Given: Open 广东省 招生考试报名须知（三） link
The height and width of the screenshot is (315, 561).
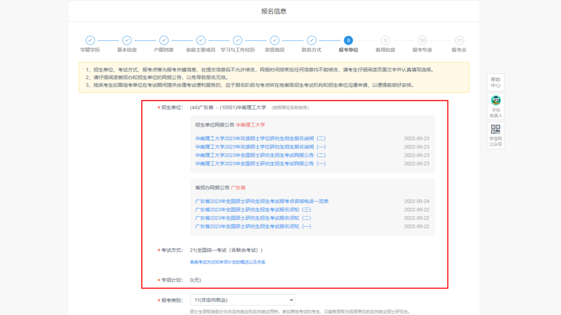Looking at the screenshot, I should click(253, 210).
